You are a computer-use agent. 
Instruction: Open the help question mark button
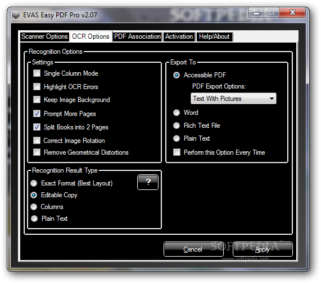pos(148,182)
